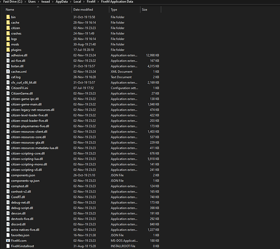
Task: Select the favorites.json file icon
Action: tap(8, 235)
